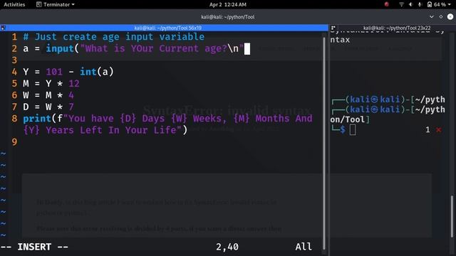Click the cursor position '2,40' in status line
The height and width of the screenshot is (256, 456).
click(x=227, y=247)
